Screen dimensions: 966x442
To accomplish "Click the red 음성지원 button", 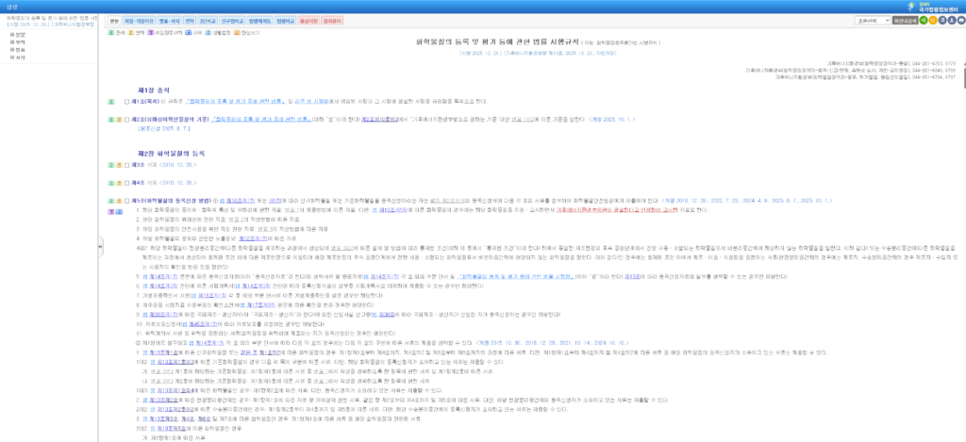I will point(308,21).
